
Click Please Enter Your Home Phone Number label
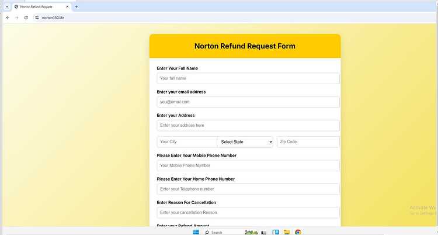(x=196, y=179)
